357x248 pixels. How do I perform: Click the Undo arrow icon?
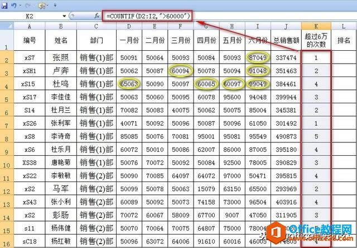pos(14,5)
